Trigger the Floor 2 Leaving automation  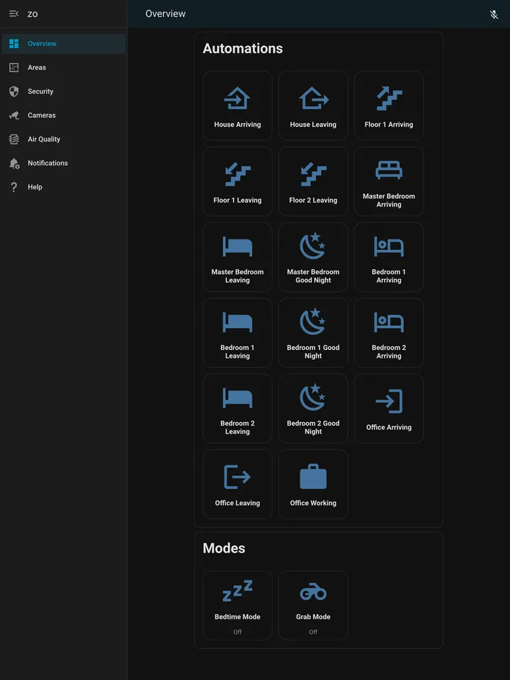point(313,181)
